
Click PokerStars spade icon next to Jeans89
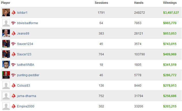point(13,34)
